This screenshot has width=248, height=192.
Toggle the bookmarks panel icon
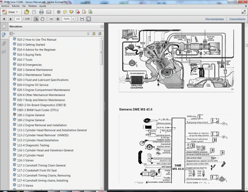pyautogui.click(x=4, y=35)
